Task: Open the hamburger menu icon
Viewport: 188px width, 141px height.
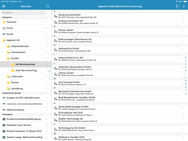Action: pyautogui.click(x=4, y=6)
